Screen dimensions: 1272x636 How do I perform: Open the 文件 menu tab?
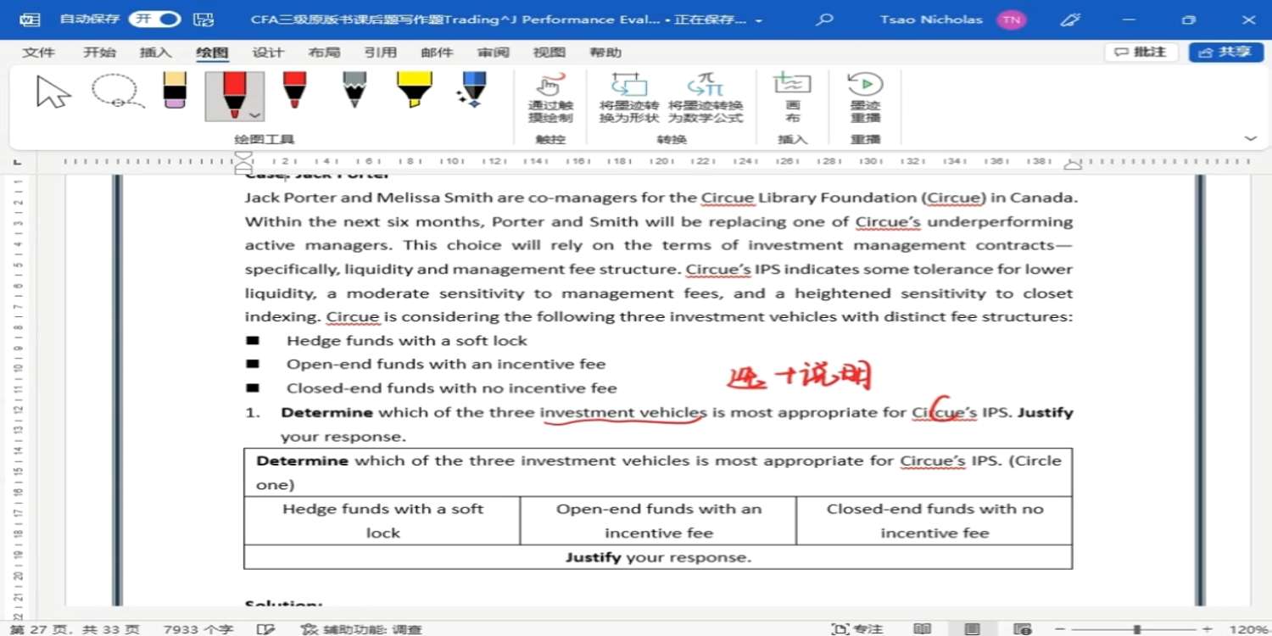point(38,53)
